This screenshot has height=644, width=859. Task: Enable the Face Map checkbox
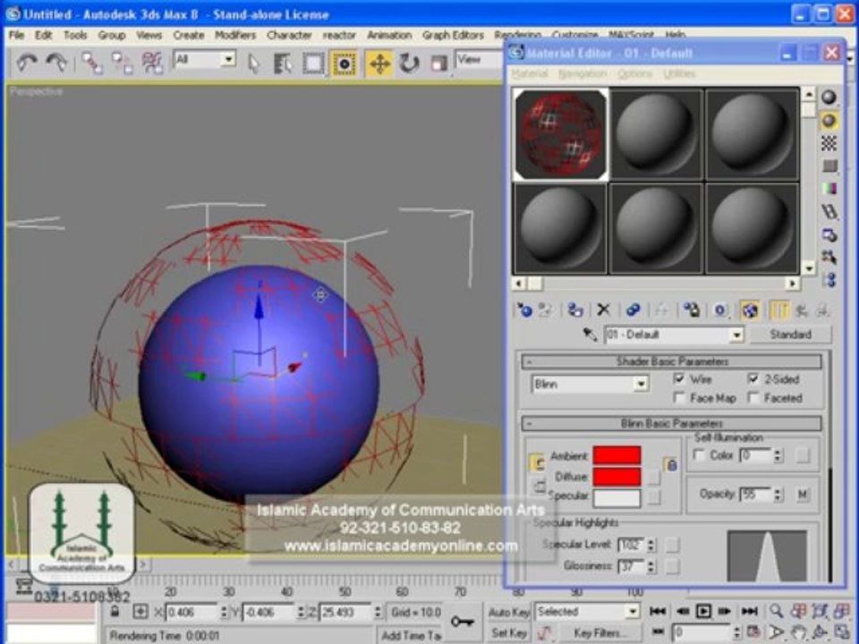click(679, 397)
